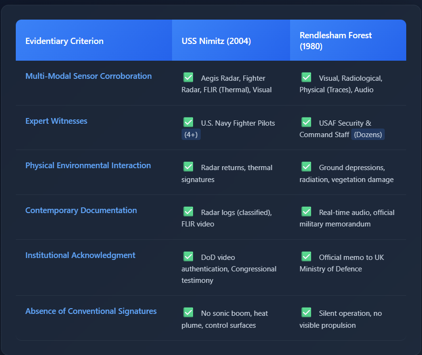Click the checkmark next to Official memo to UK
The width and height of the screenshot is (422, 355).
point(306,257)
